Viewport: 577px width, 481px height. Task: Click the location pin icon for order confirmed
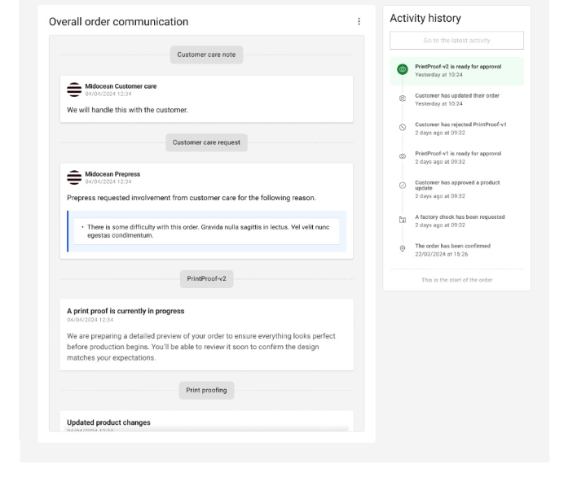[x=403, y=249]
